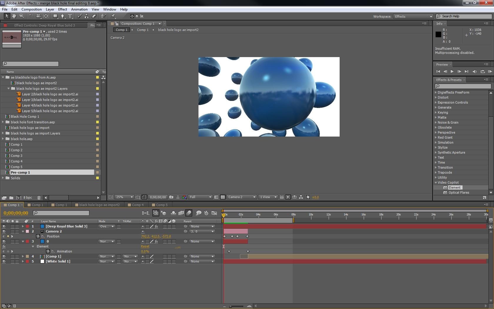This screenshot has width=494, height=309.
Task: Jump to first frame in Preview
Action: [x=438, y=72]
